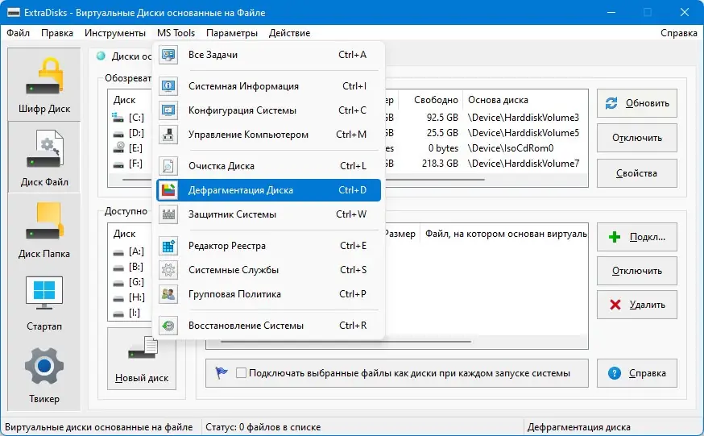Image resolution: width=704 pixels, height=436 pixels.
Task: Click \Device\HarddiskVolume7 cell
Action: tap(523, 164)
